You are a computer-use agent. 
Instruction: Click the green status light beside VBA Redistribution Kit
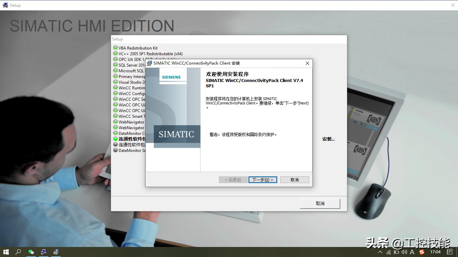point(115,48)
